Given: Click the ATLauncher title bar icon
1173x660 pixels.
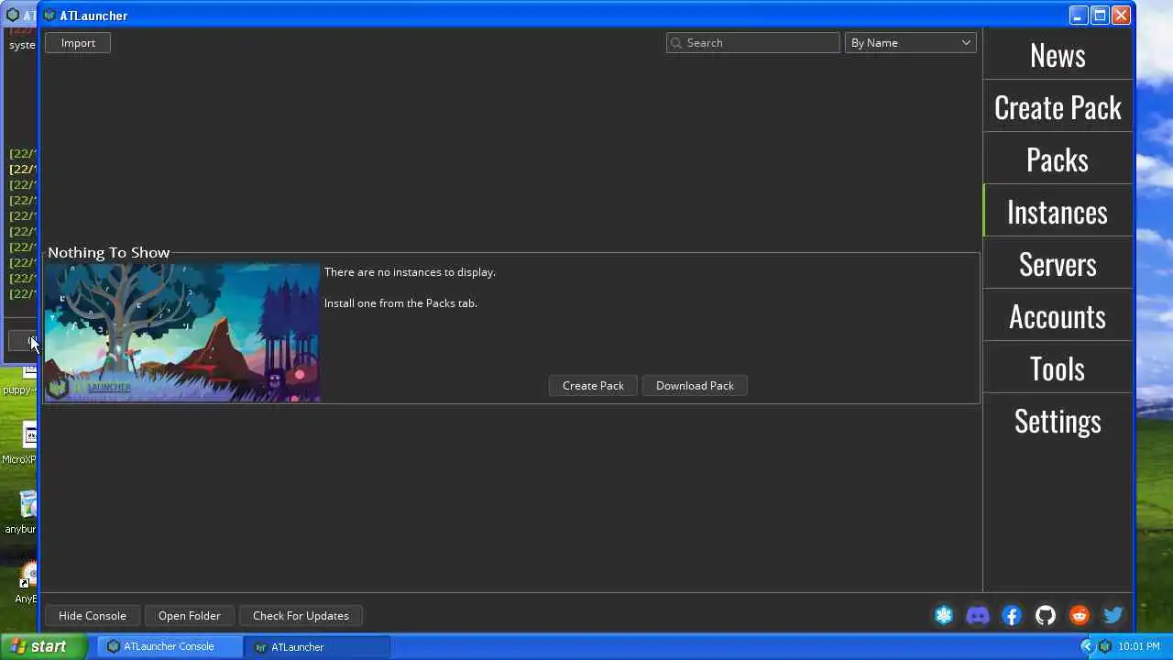Looking at the screenshot, I should click(x=49, y=16).
